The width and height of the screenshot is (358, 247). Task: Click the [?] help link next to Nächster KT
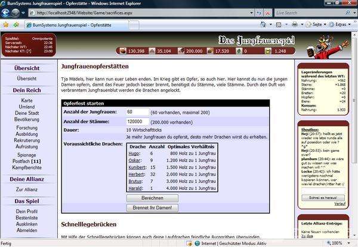[29, 51]
